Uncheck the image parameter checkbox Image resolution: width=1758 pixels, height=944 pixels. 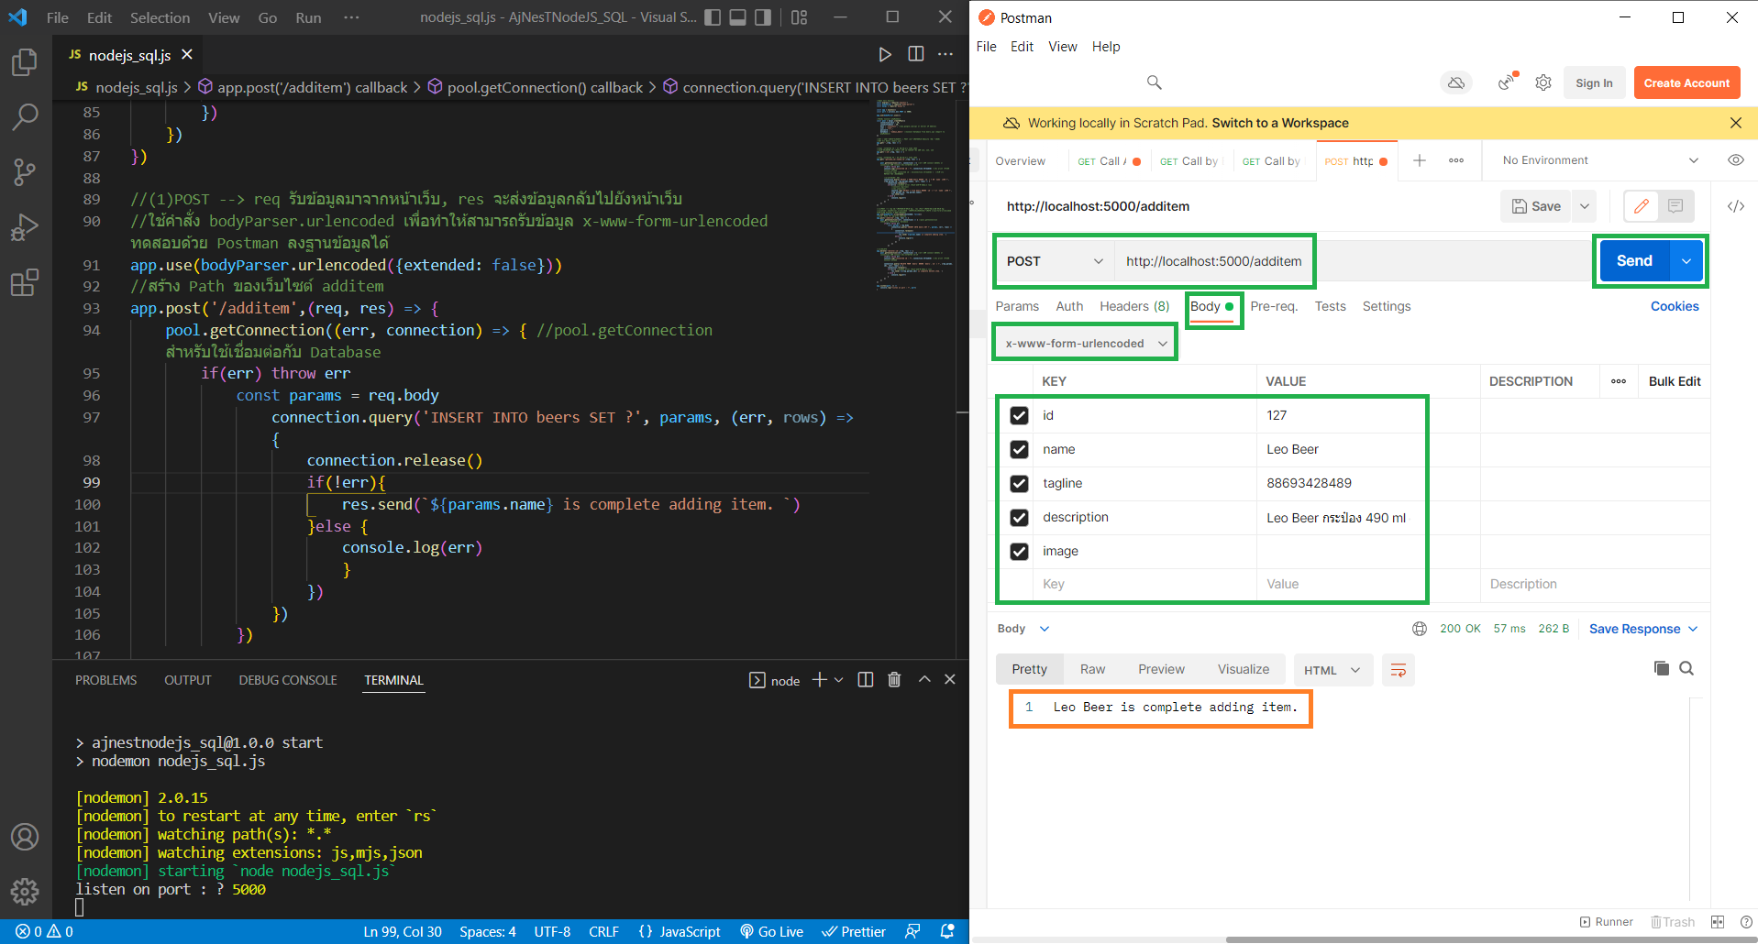click(1019, 551)
